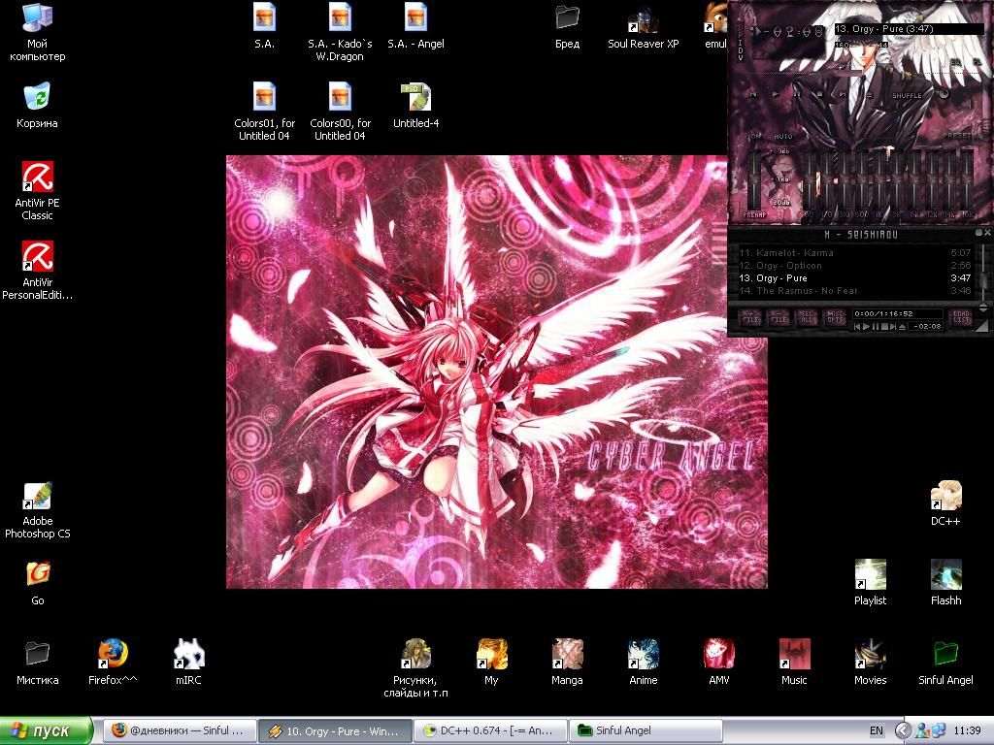Toggle equalizer ON button

pyautogui.click(x=756, y=136)
